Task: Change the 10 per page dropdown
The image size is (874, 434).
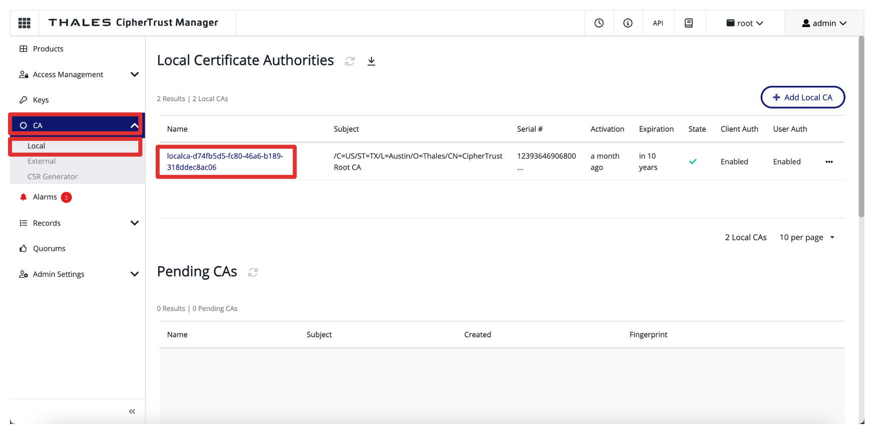Action: pos(807,237)
